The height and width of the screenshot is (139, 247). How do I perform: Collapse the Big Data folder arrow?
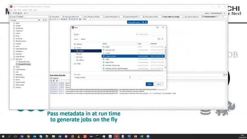11,59
